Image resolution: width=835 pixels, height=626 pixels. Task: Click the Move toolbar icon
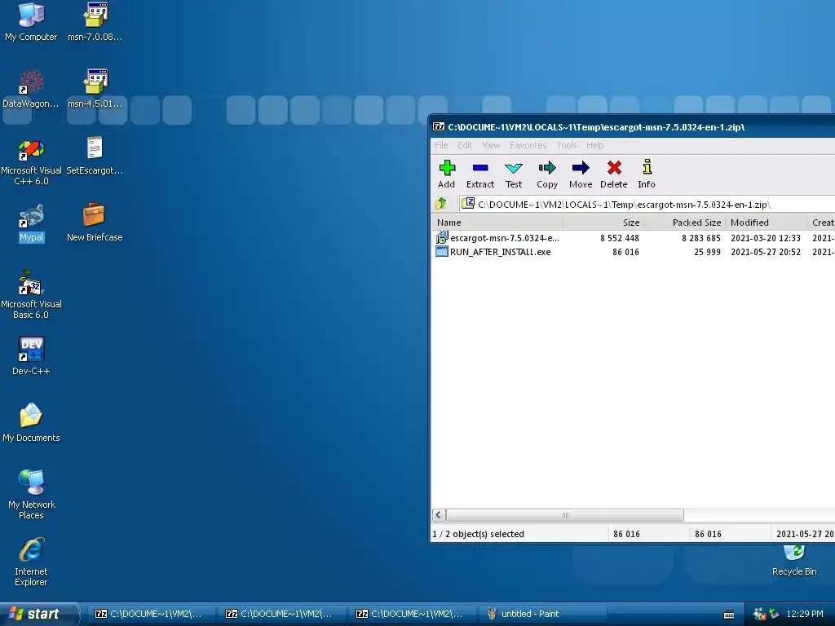[581, 174]
